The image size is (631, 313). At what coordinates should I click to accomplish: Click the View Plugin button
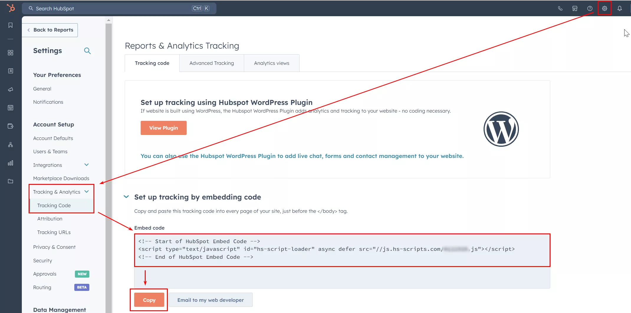(164, 128)
